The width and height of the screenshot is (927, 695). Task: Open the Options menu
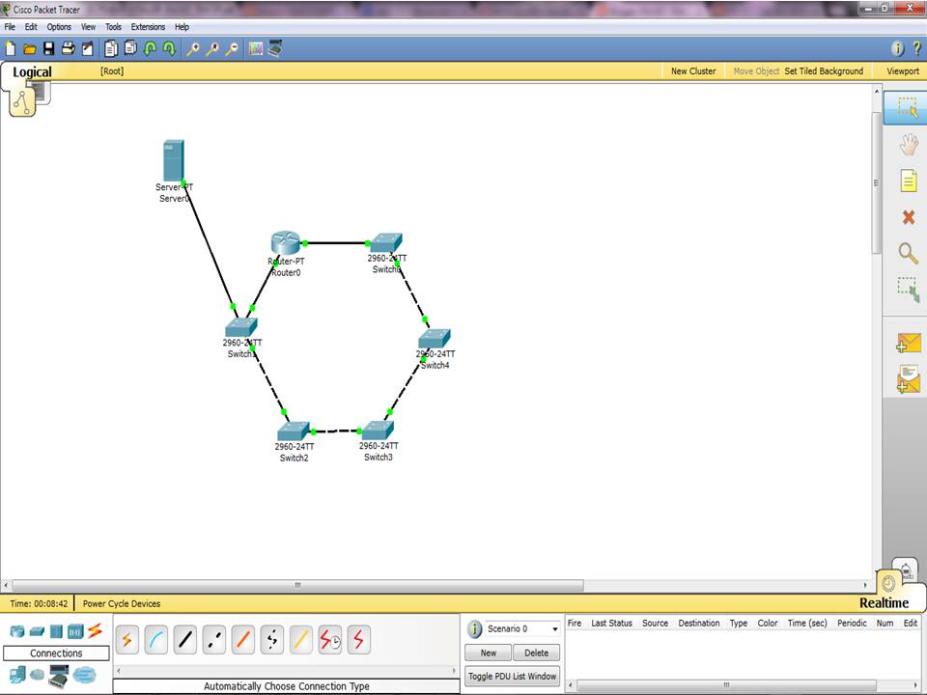[58, 26]
